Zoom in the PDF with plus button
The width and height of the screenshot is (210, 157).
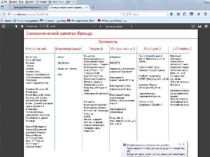(x=100, y=26)
